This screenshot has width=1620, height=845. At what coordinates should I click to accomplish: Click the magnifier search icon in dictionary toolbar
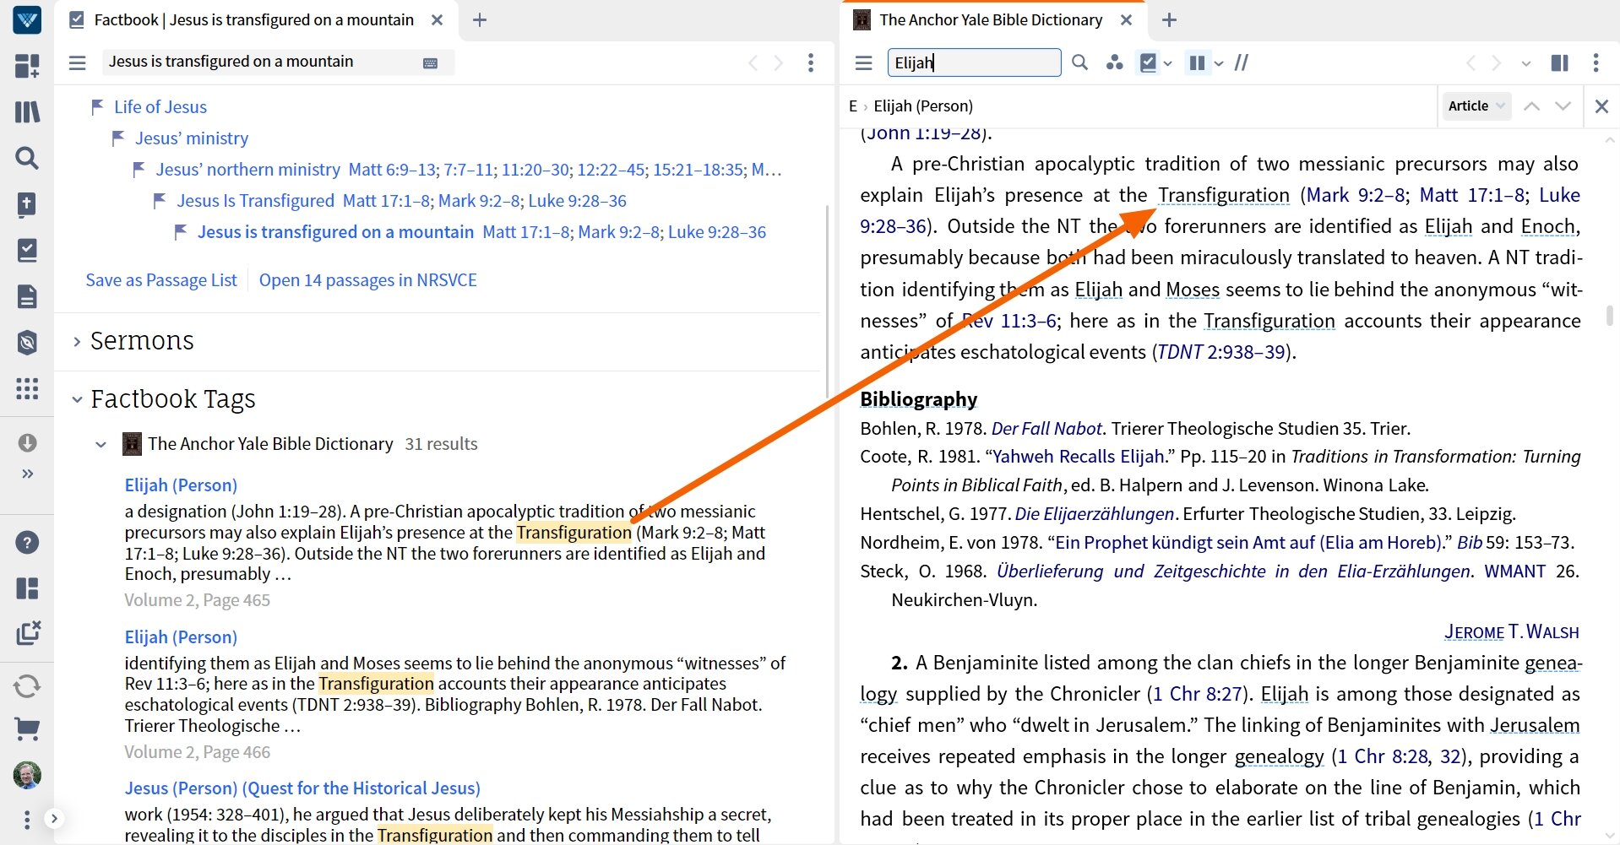pos(1079,62)
